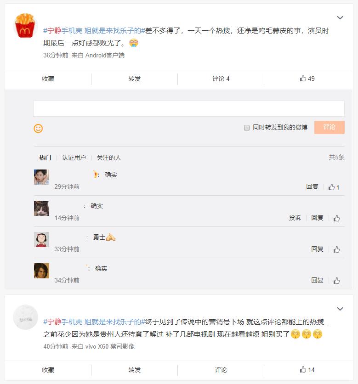The image size is (358, 384).
Task: Collapse the top post using its chevron
Action: pos(340,17)
